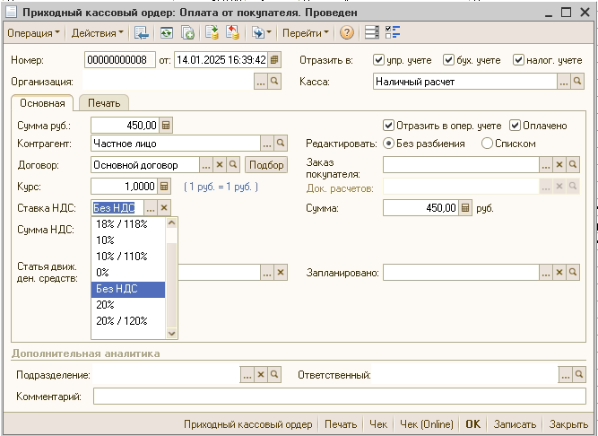Select the Списком radio button

(488, 144)
